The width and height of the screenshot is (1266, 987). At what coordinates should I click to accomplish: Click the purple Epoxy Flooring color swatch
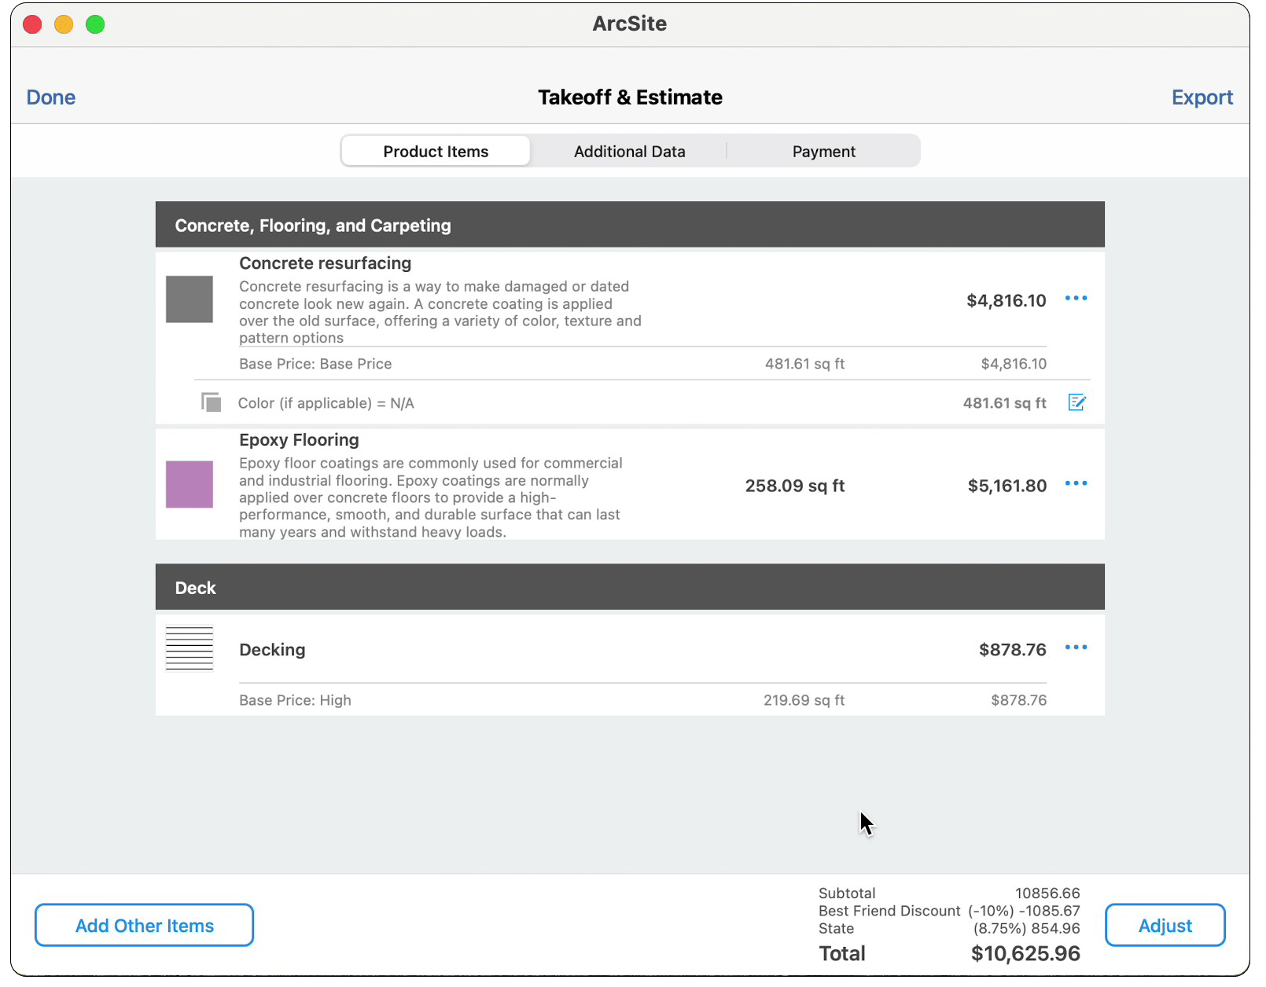[189, 484]
